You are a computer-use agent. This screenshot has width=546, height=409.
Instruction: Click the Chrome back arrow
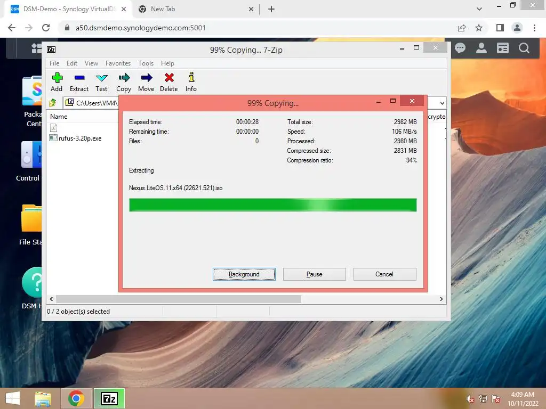(12, 28)
